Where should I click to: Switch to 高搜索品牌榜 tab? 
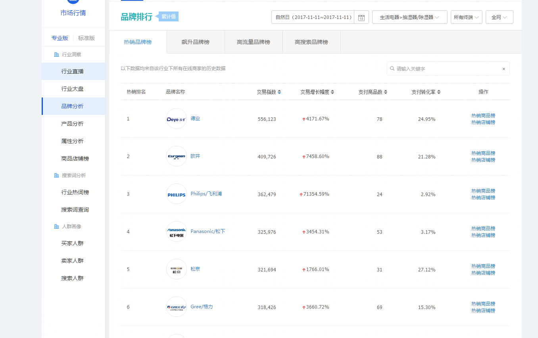pos(311,42)
